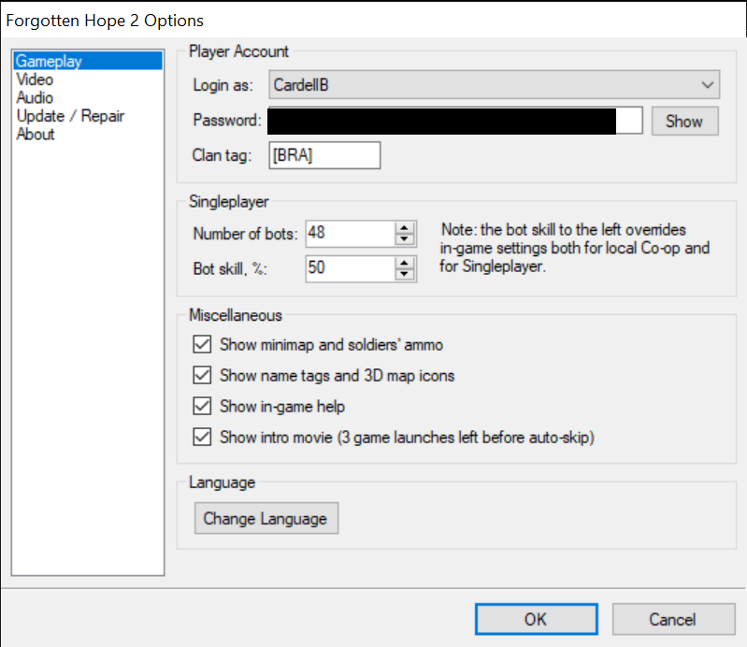Screen dimensions: 747x647
Task: Disable Show name tags and 3D map icons
Action: pos(201,375)
